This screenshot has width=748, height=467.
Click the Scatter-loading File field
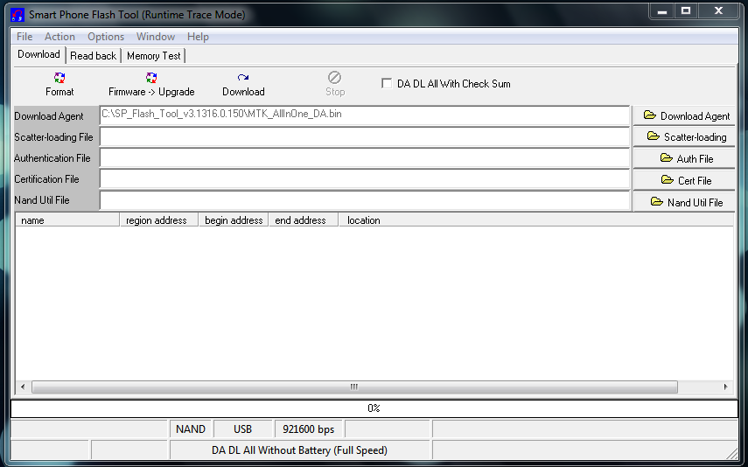[365, 137]
